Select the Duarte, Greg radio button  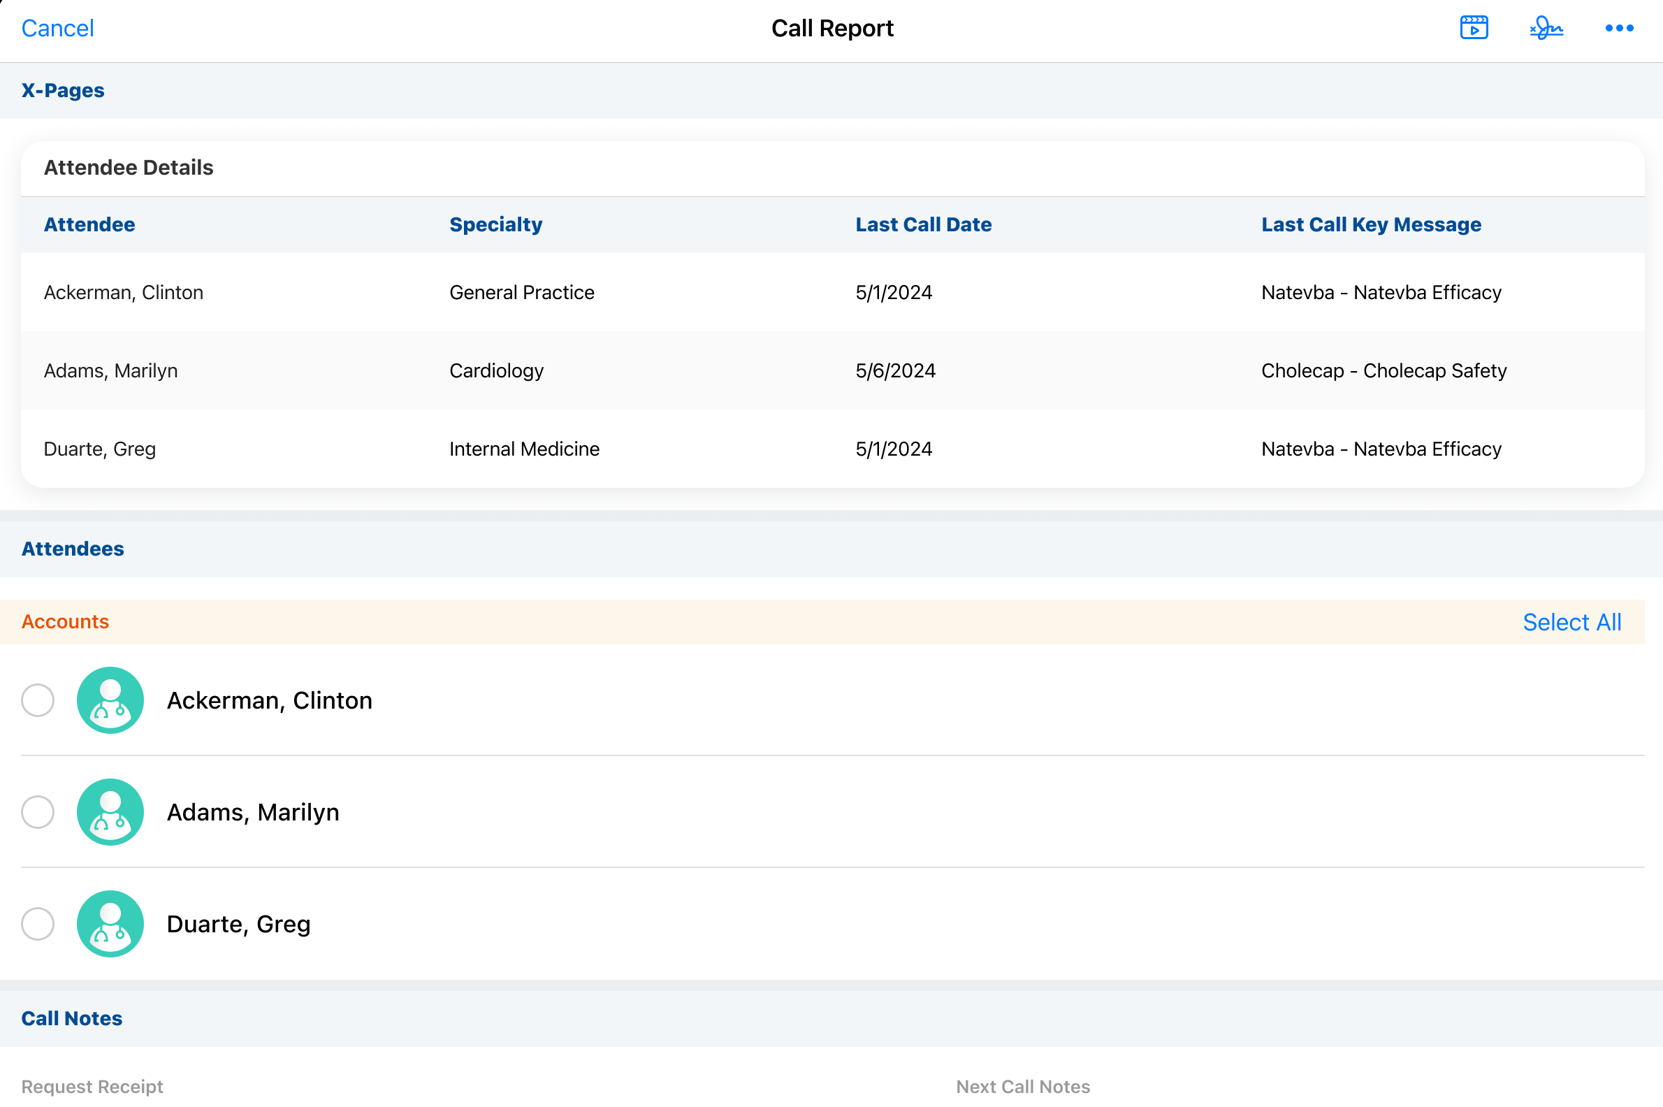38,923
